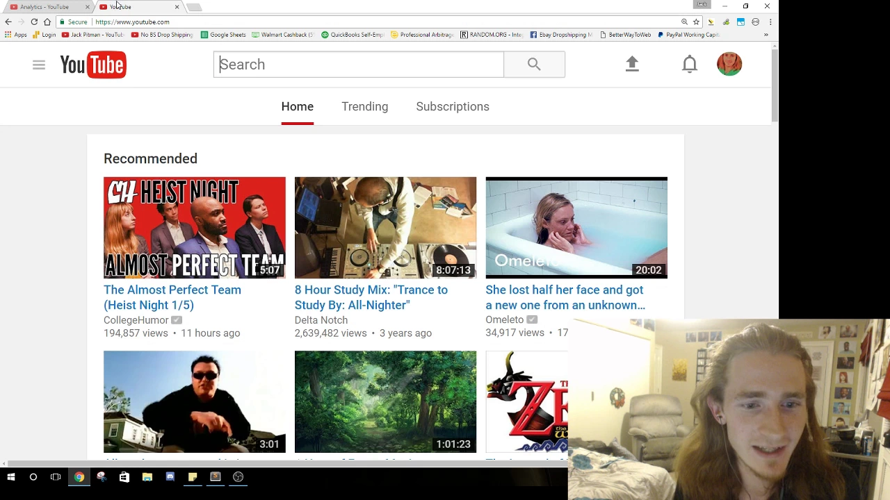Click the browser home icon

(47, 22)
